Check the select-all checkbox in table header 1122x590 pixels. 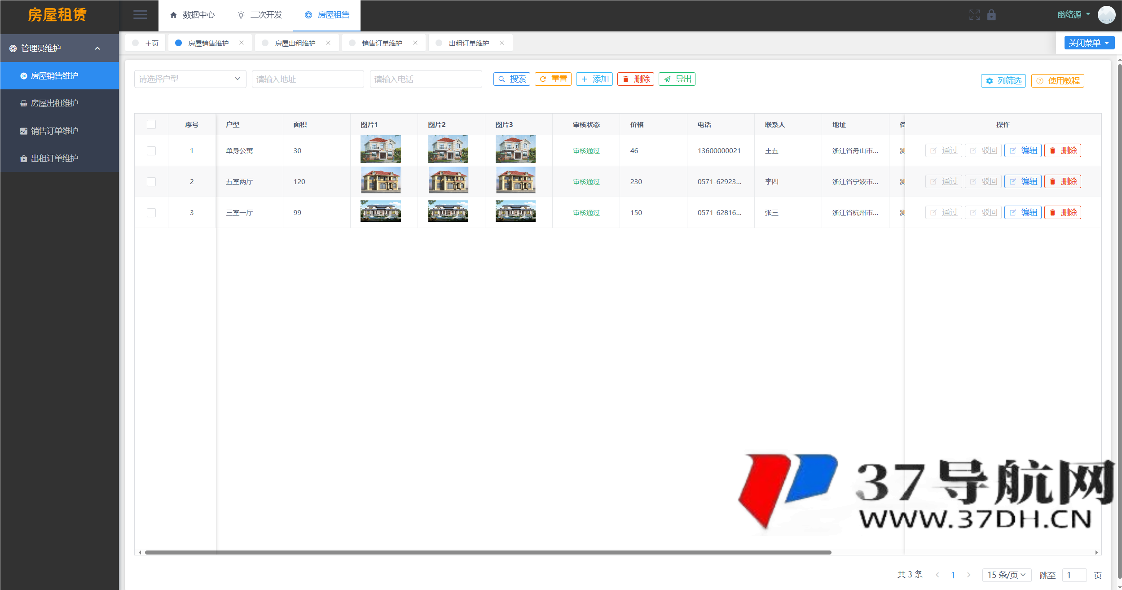click(x=151, y=124)
